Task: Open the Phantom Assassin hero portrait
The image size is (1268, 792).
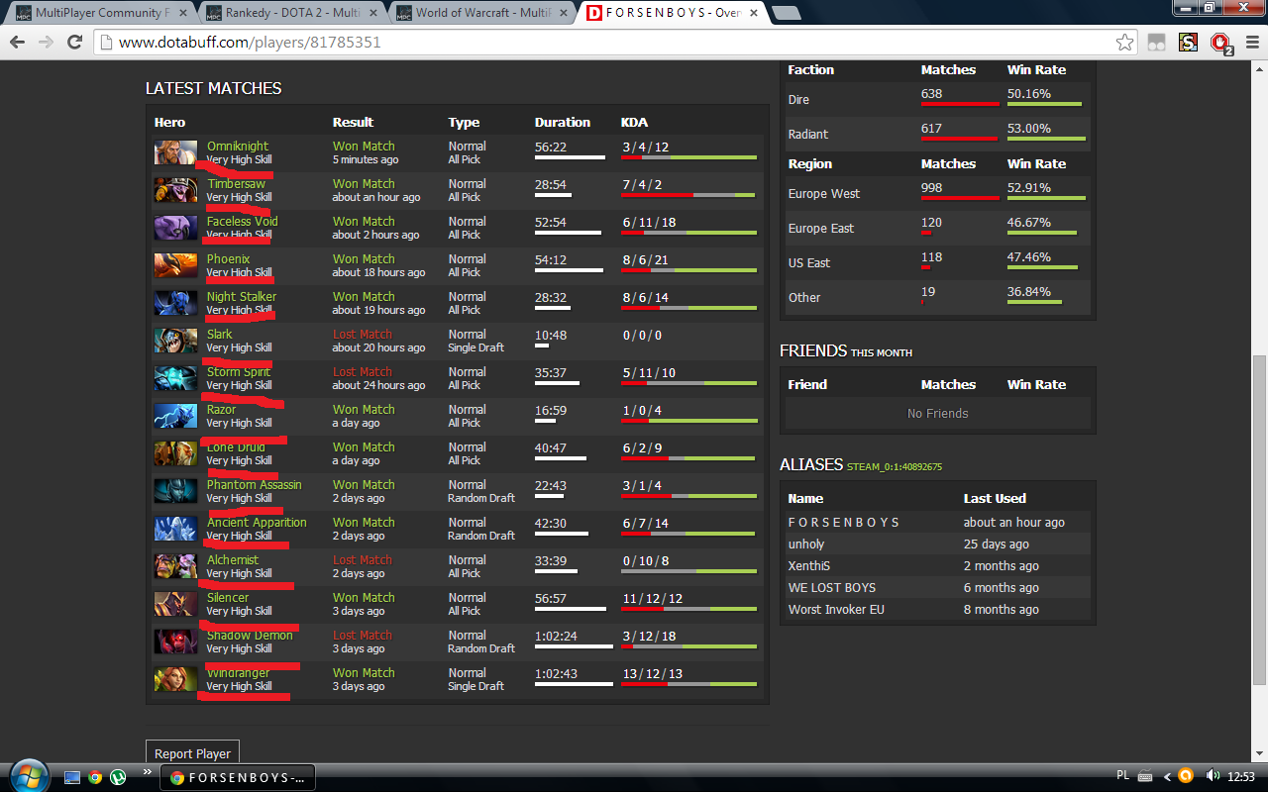Action: coord(175,492)
